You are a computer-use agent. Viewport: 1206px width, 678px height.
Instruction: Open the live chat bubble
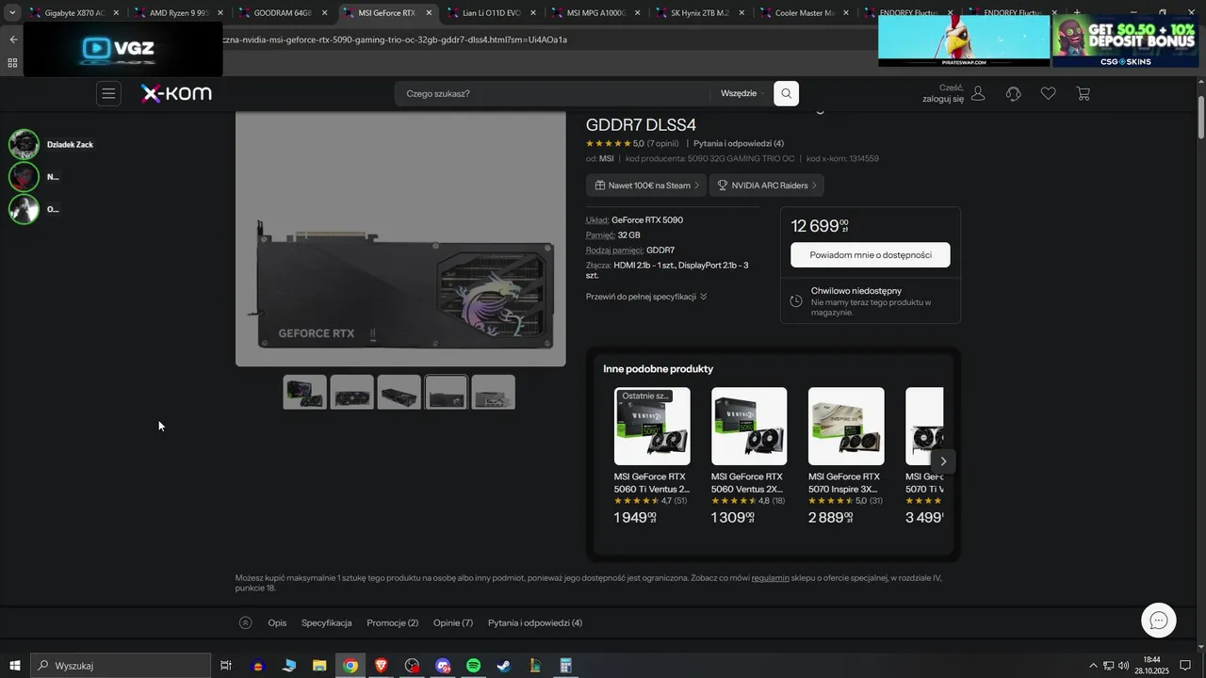(x=1159, y=621)
